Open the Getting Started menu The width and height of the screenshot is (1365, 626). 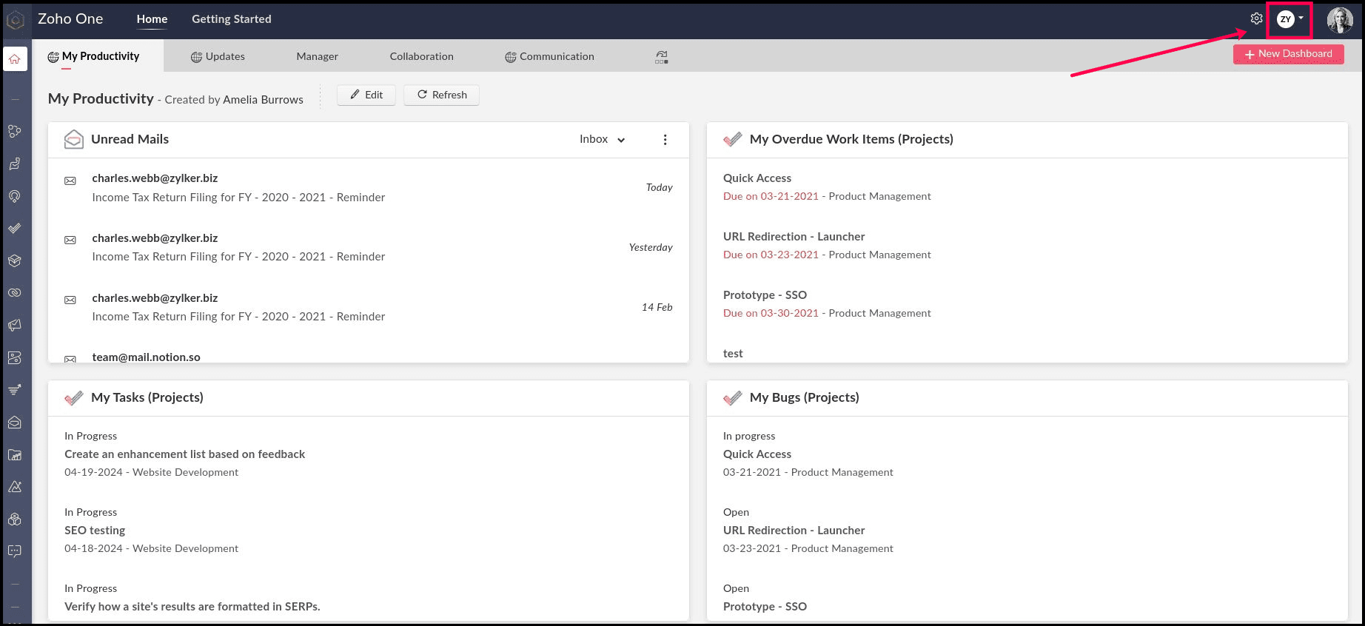[232, 19]
